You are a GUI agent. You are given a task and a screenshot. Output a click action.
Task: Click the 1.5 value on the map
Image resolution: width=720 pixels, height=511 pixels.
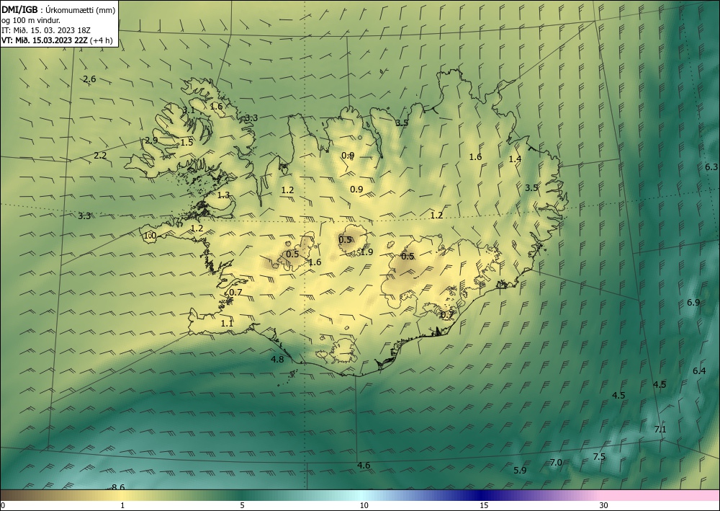point(186,143)
